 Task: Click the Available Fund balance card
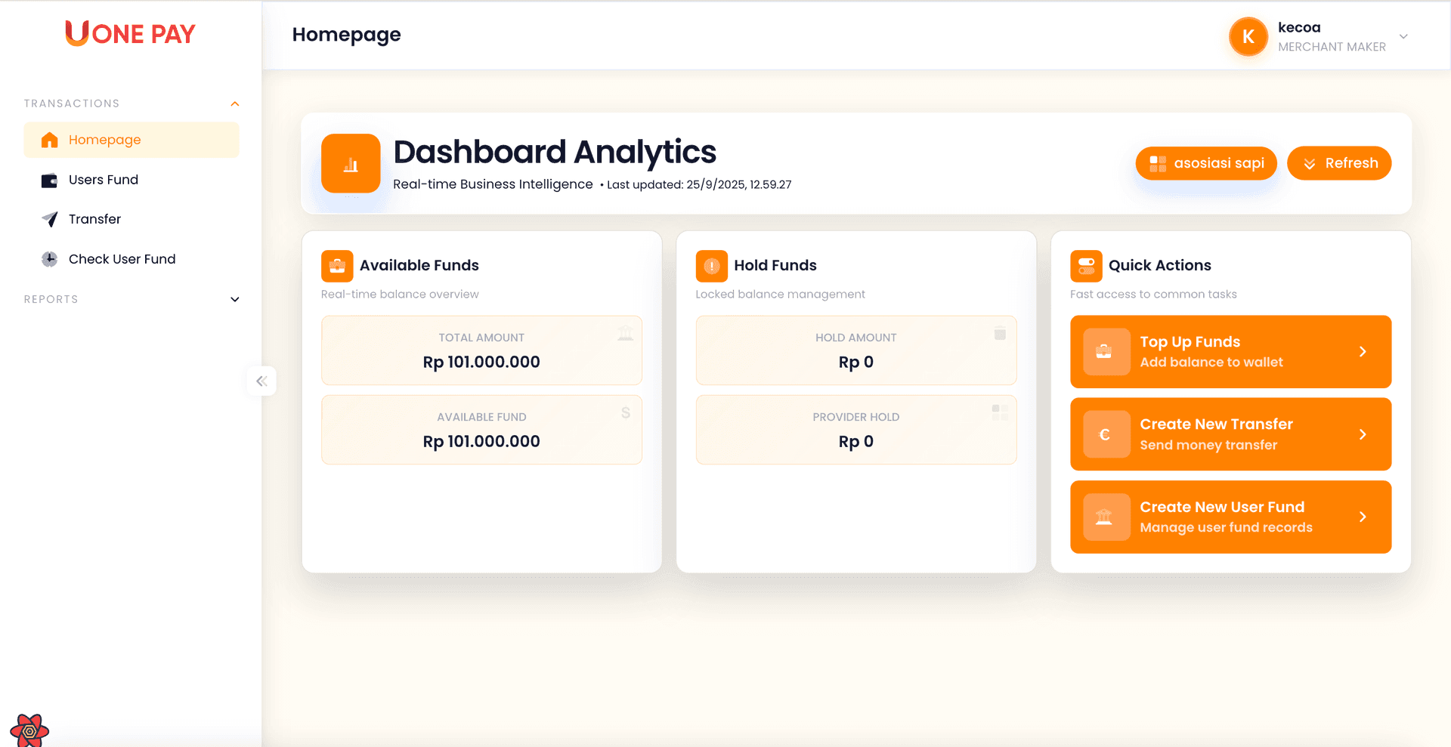pos(481,430)
